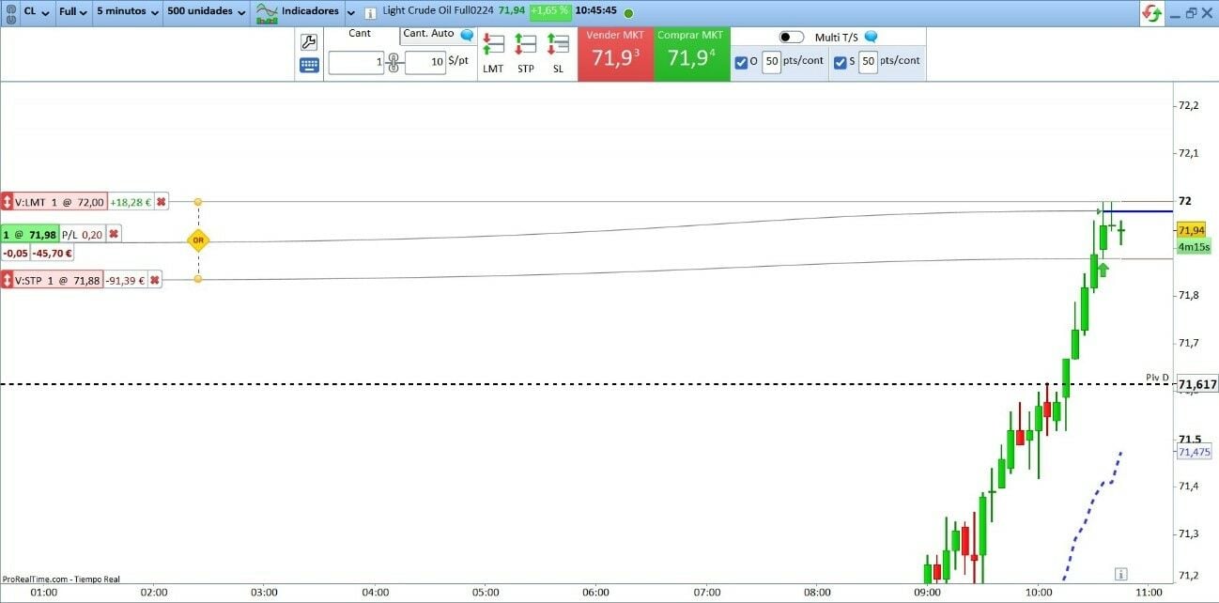Uncheck the S stop checkbox
Image resolution: width=1219 pixels, height=603 pixels.
(x=840, y=63)
